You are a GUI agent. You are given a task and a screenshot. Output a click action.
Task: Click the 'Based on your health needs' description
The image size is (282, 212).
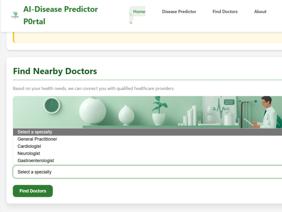94,89
